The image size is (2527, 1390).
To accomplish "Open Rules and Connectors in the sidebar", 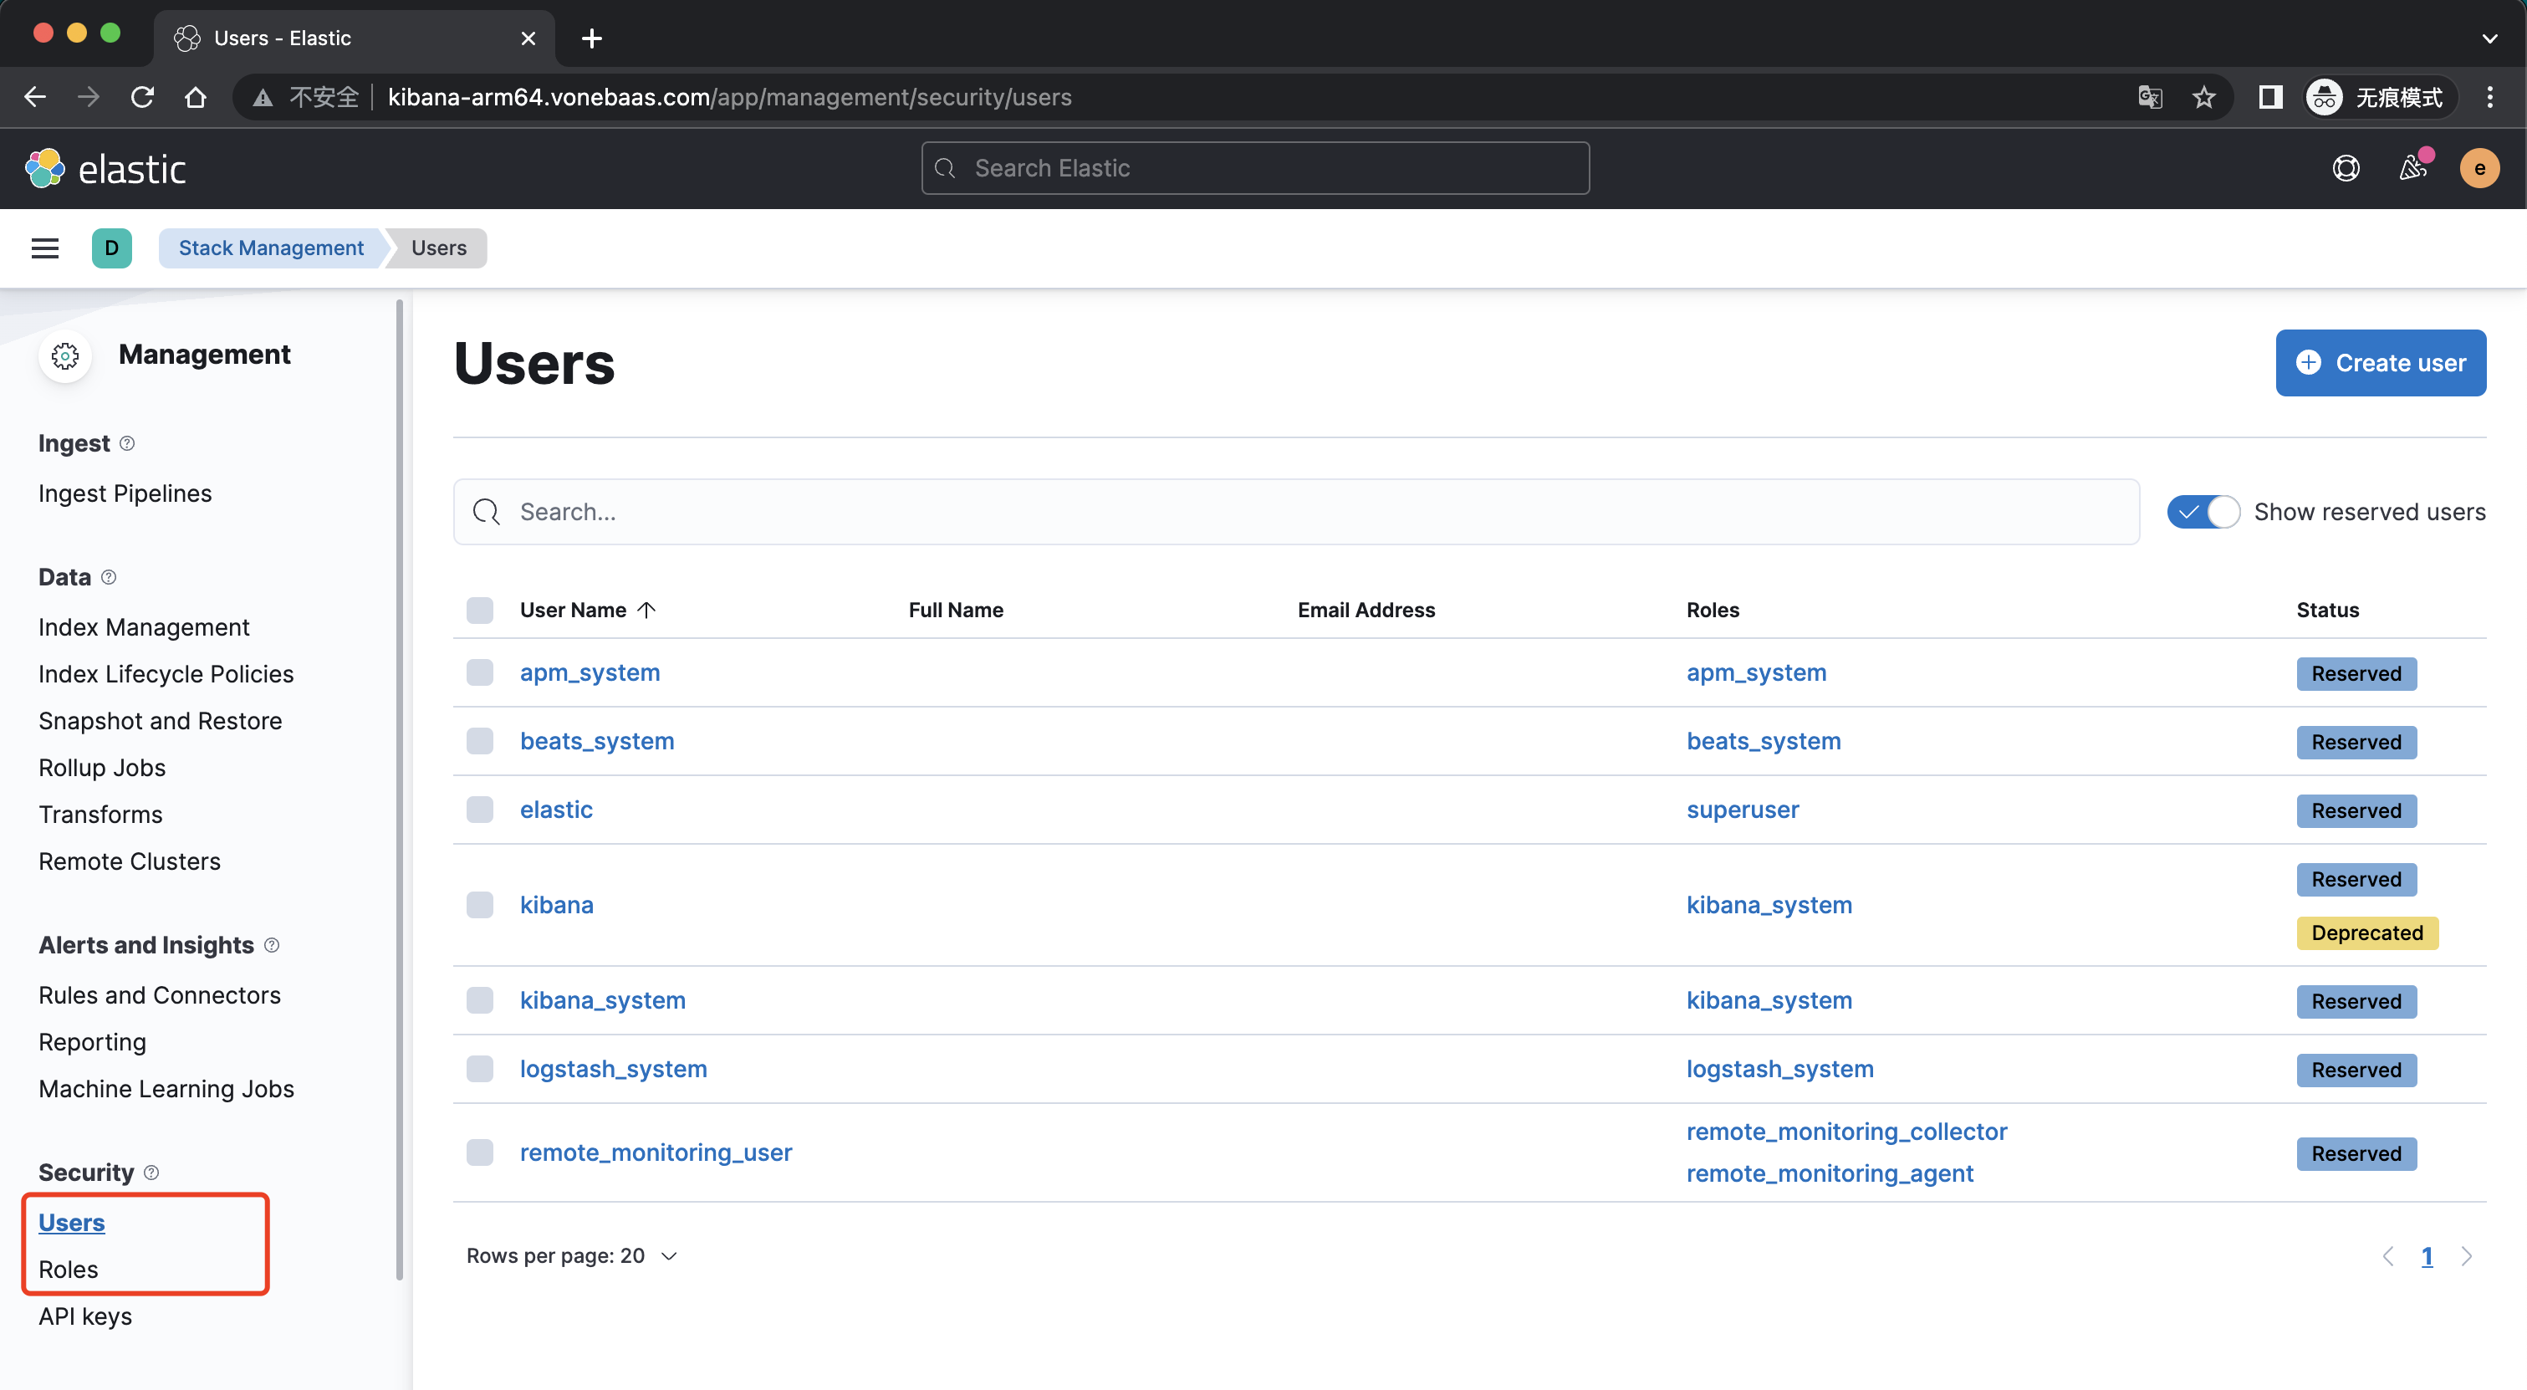I will click(x=159, y=994).
